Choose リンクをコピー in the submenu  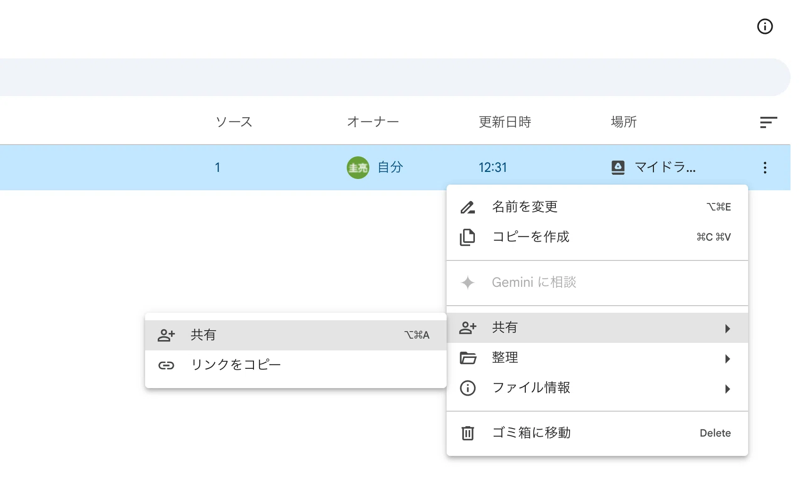click(295, 365)
